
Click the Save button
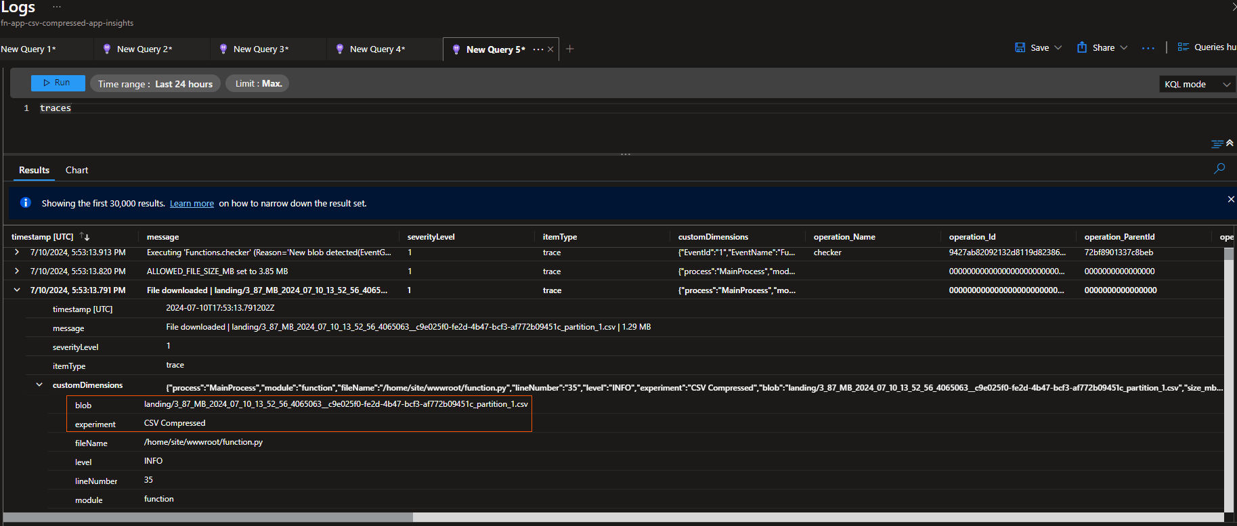pyautogui.click(x=1032, y=47)
